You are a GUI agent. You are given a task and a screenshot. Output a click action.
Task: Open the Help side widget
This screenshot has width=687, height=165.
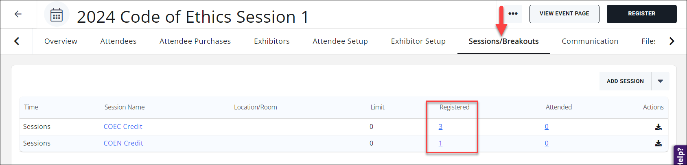[x=680, y=156]
